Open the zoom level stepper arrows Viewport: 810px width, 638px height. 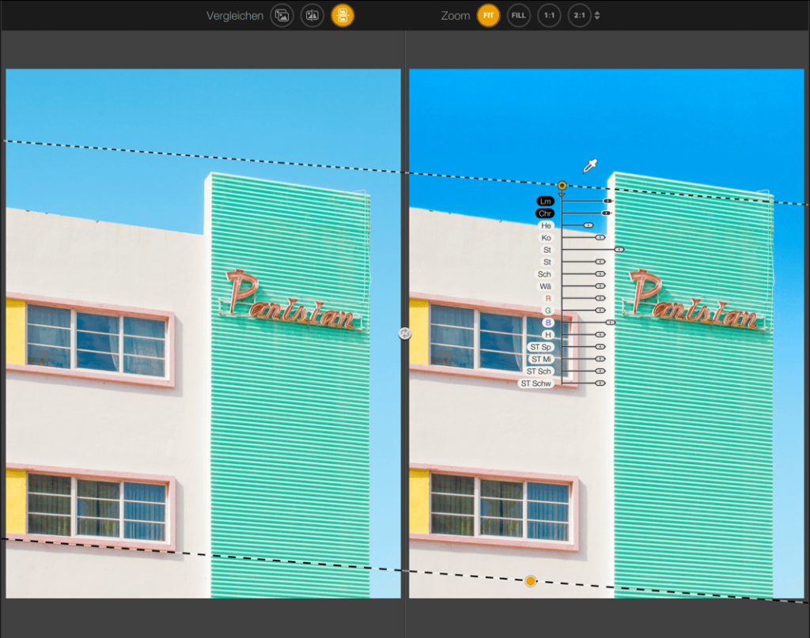(x=597, y=16)
